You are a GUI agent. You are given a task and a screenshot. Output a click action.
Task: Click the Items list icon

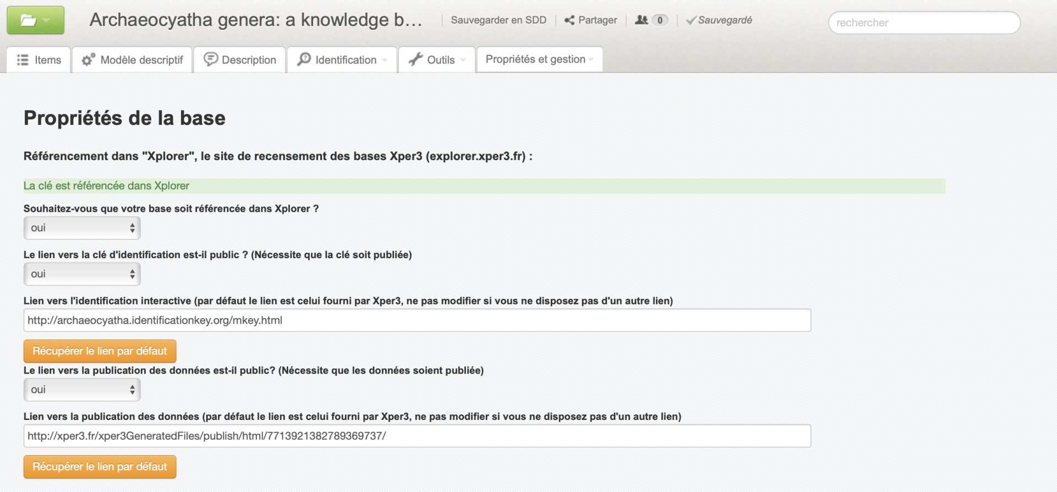[23, 60]
